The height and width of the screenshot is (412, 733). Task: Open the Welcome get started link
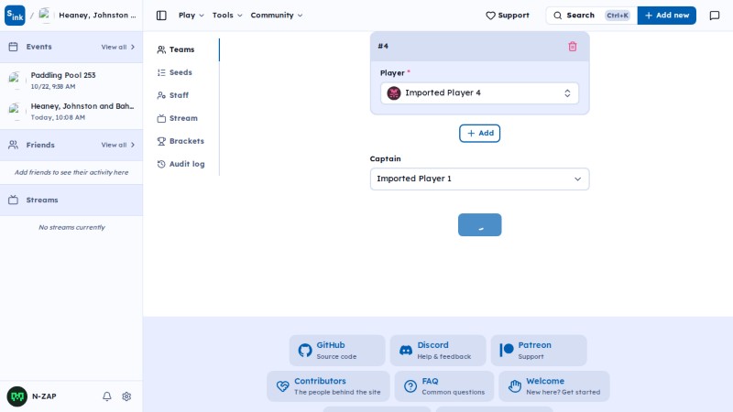[554, 386]
